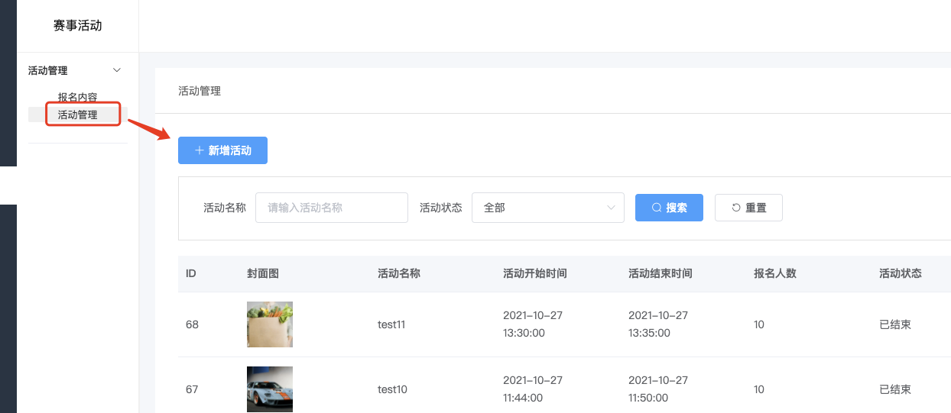Click the ID column header
Viewport: 951px width, 413px height.
pos(191,273)
